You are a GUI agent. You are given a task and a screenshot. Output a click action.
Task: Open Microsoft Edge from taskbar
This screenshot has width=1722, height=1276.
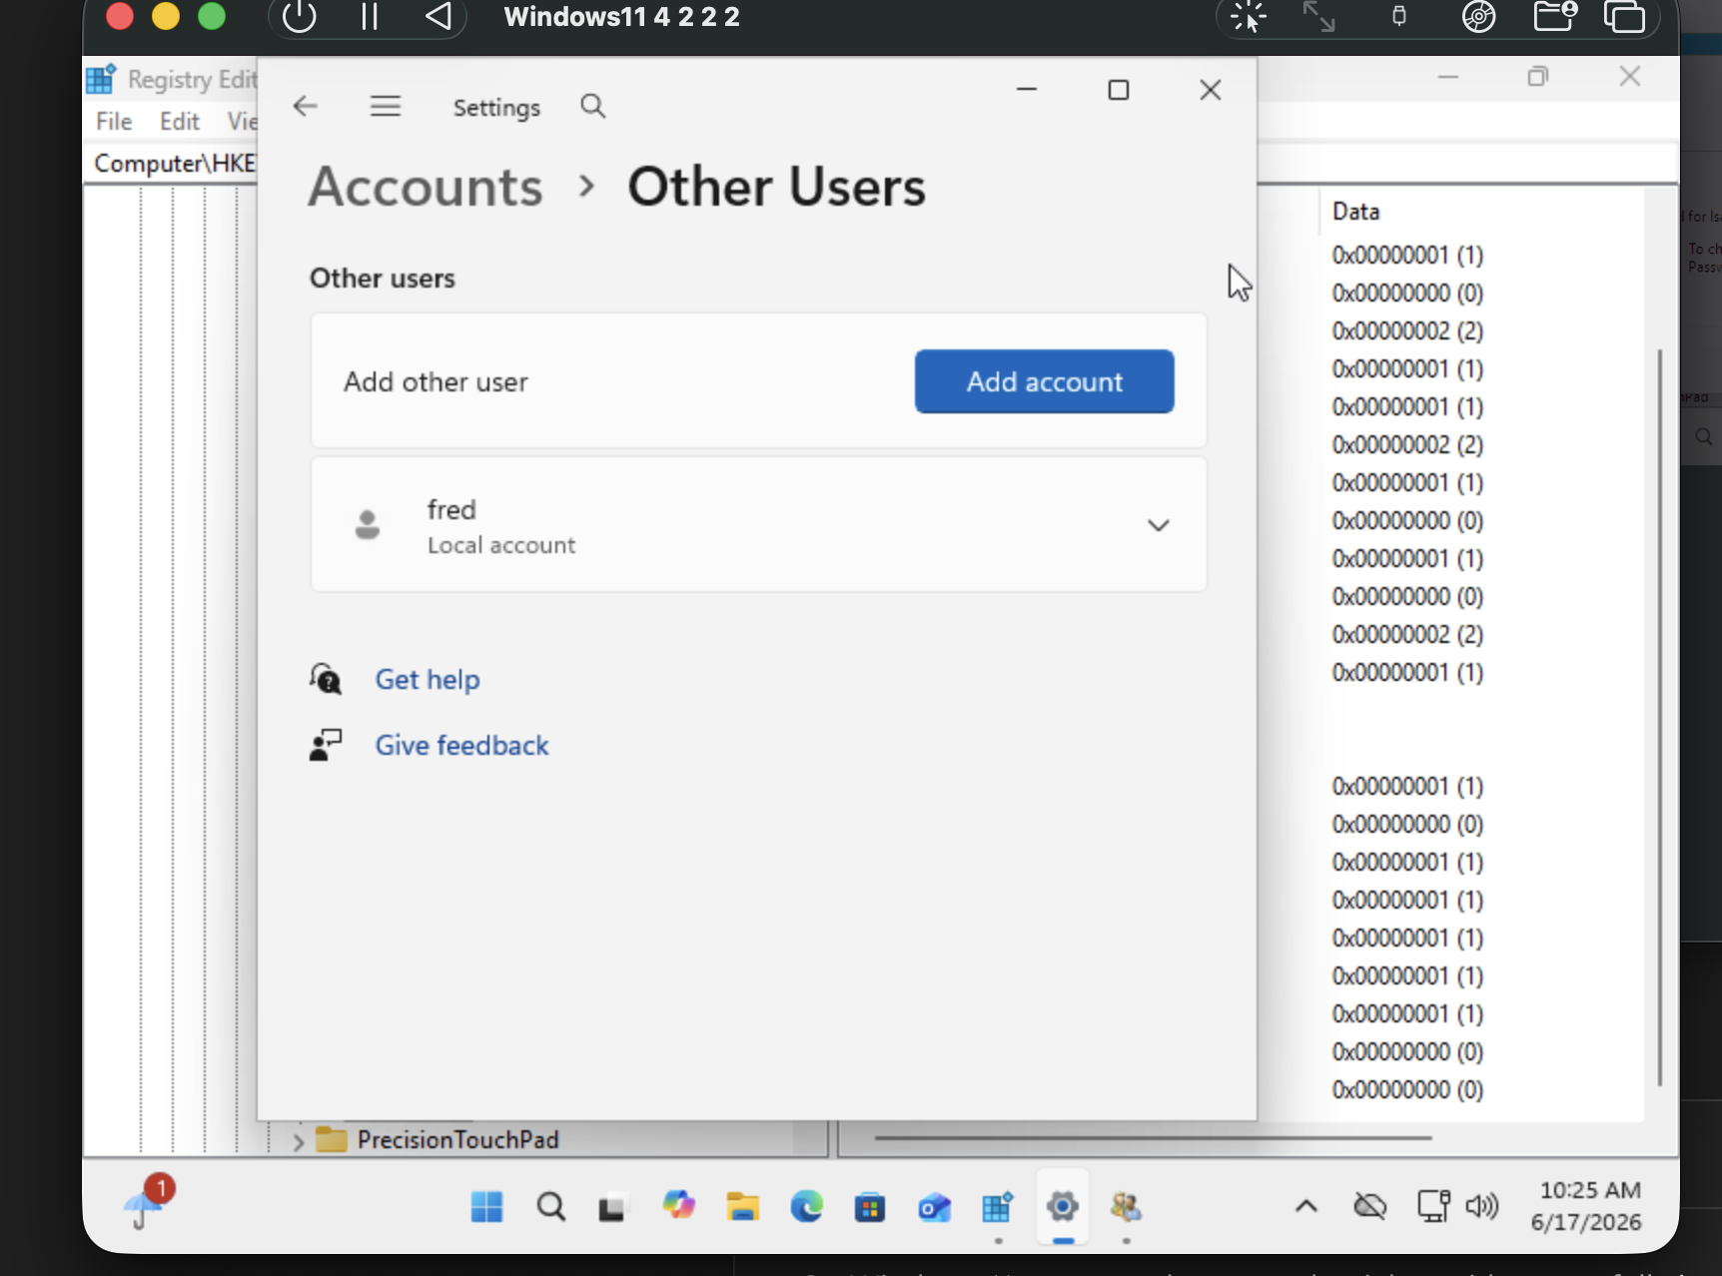[807, 1207]
